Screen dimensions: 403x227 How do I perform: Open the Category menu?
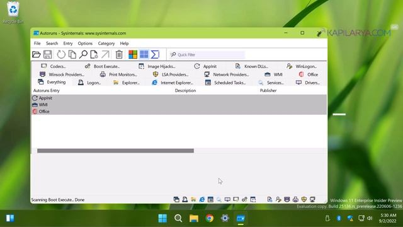(x=106, y=44)
